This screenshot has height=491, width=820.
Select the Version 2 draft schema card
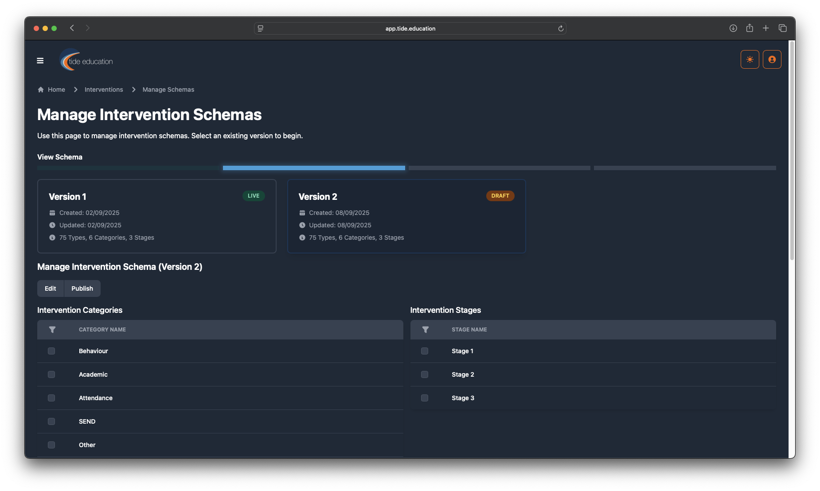tap(406, 216)
